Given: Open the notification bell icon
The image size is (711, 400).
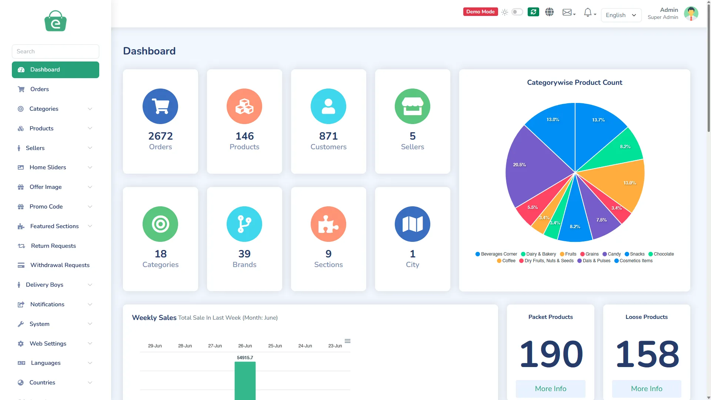Looking at the screenshot, I should tap(590, 13).
